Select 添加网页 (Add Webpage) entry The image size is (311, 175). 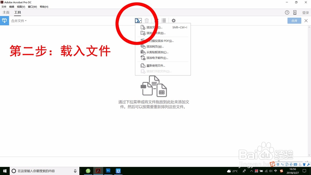coord(163,47)
